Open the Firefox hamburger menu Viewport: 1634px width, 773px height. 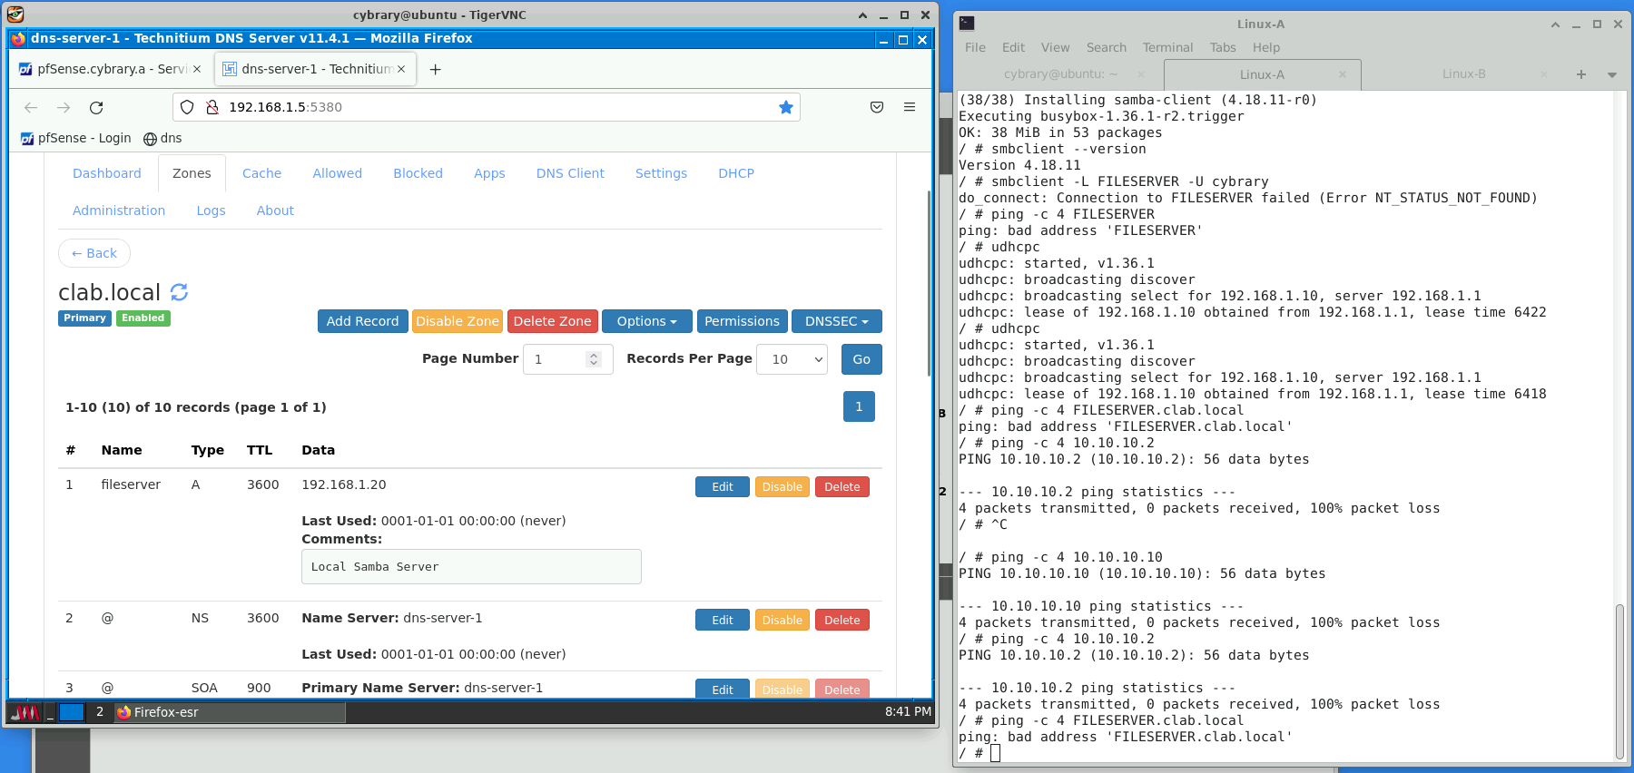tap(910, 107)
